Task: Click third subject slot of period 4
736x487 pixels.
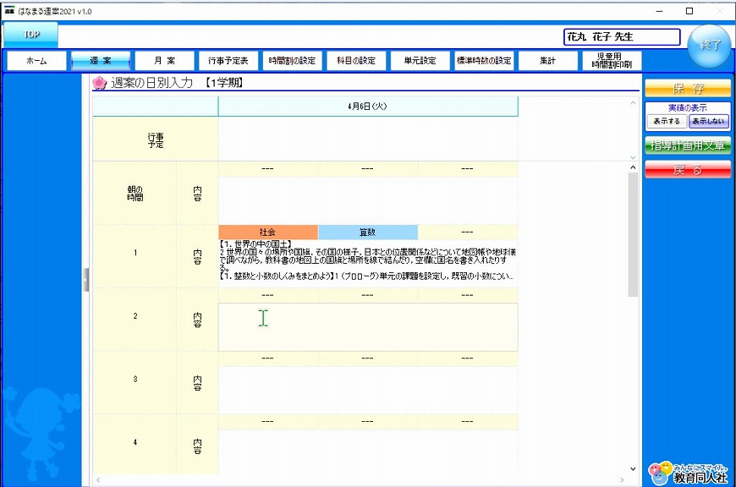Action: [468, 422]
